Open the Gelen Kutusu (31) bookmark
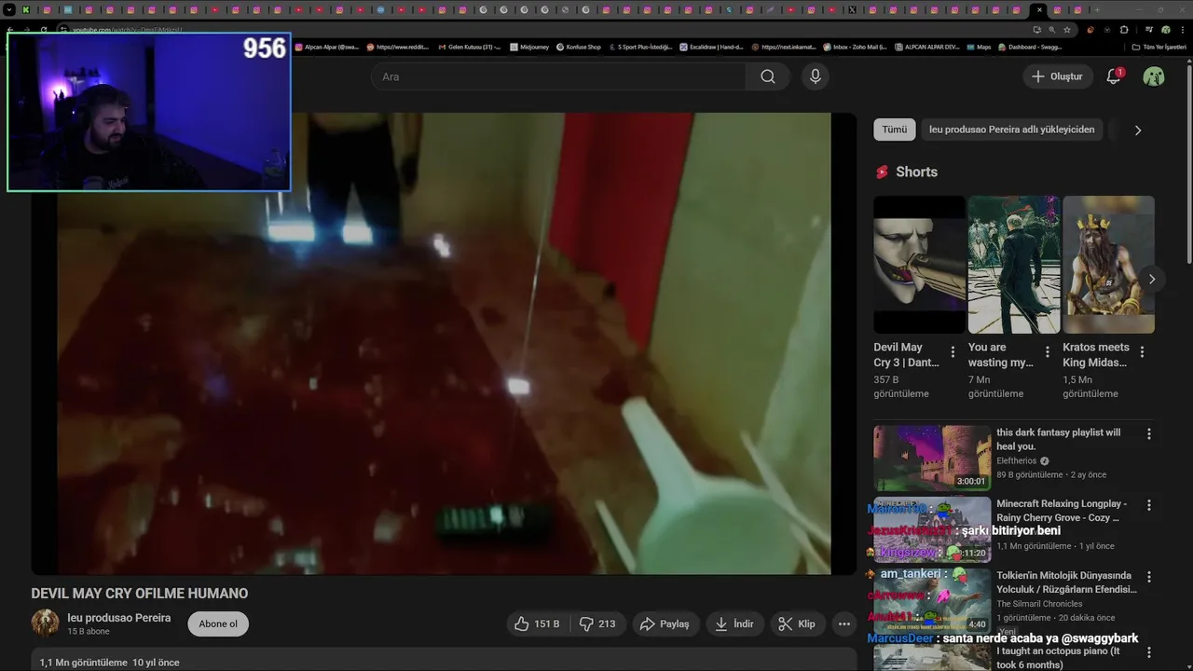 [470, 47]
